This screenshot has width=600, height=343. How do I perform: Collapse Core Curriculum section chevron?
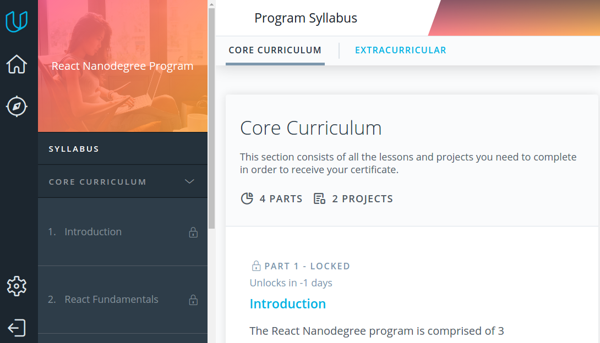pos(189,181)
